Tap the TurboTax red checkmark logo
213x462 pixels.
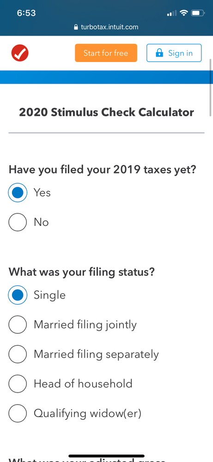20,53
